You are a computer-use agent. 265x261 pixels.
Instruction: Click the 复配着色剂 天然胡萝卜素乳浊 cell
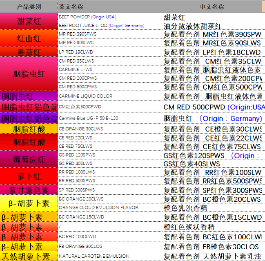coord(212,256)
